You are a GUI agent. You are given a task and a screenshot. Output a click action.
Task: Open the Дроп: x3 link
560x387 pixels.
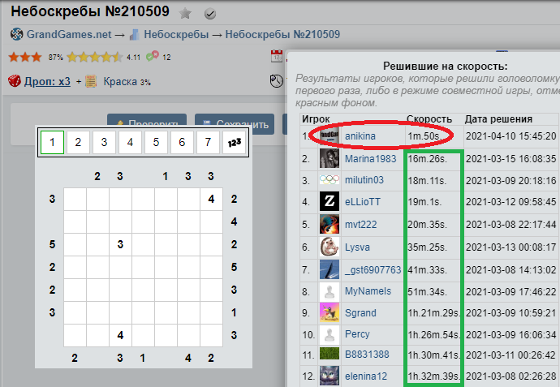(x=47, y=81)
